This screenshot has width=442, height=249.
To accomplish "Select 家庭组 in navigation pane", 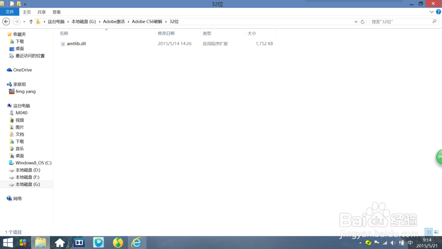I will click(x=19, y=84).
